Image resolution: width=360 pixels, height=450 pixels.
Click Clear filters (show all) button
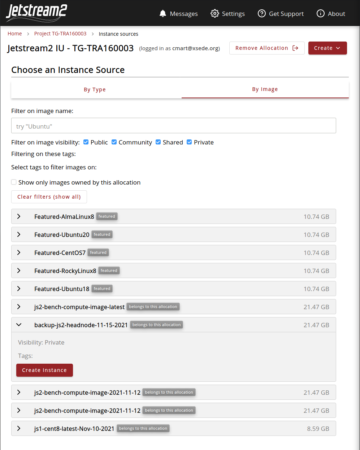(49, 197)
